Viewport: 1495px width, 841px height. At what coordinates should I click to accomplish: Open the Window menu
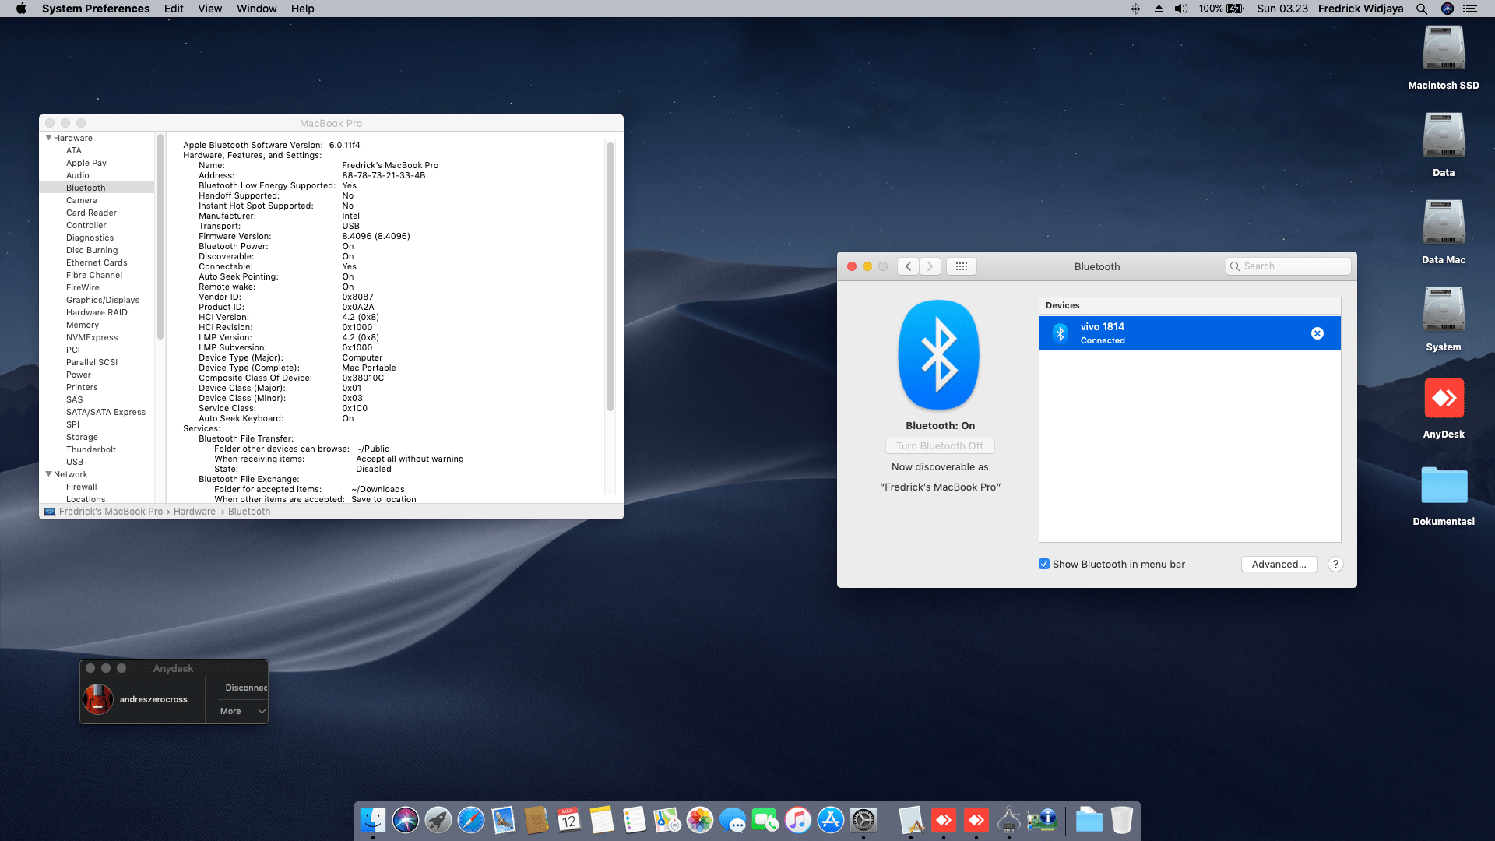pos(256,9)
